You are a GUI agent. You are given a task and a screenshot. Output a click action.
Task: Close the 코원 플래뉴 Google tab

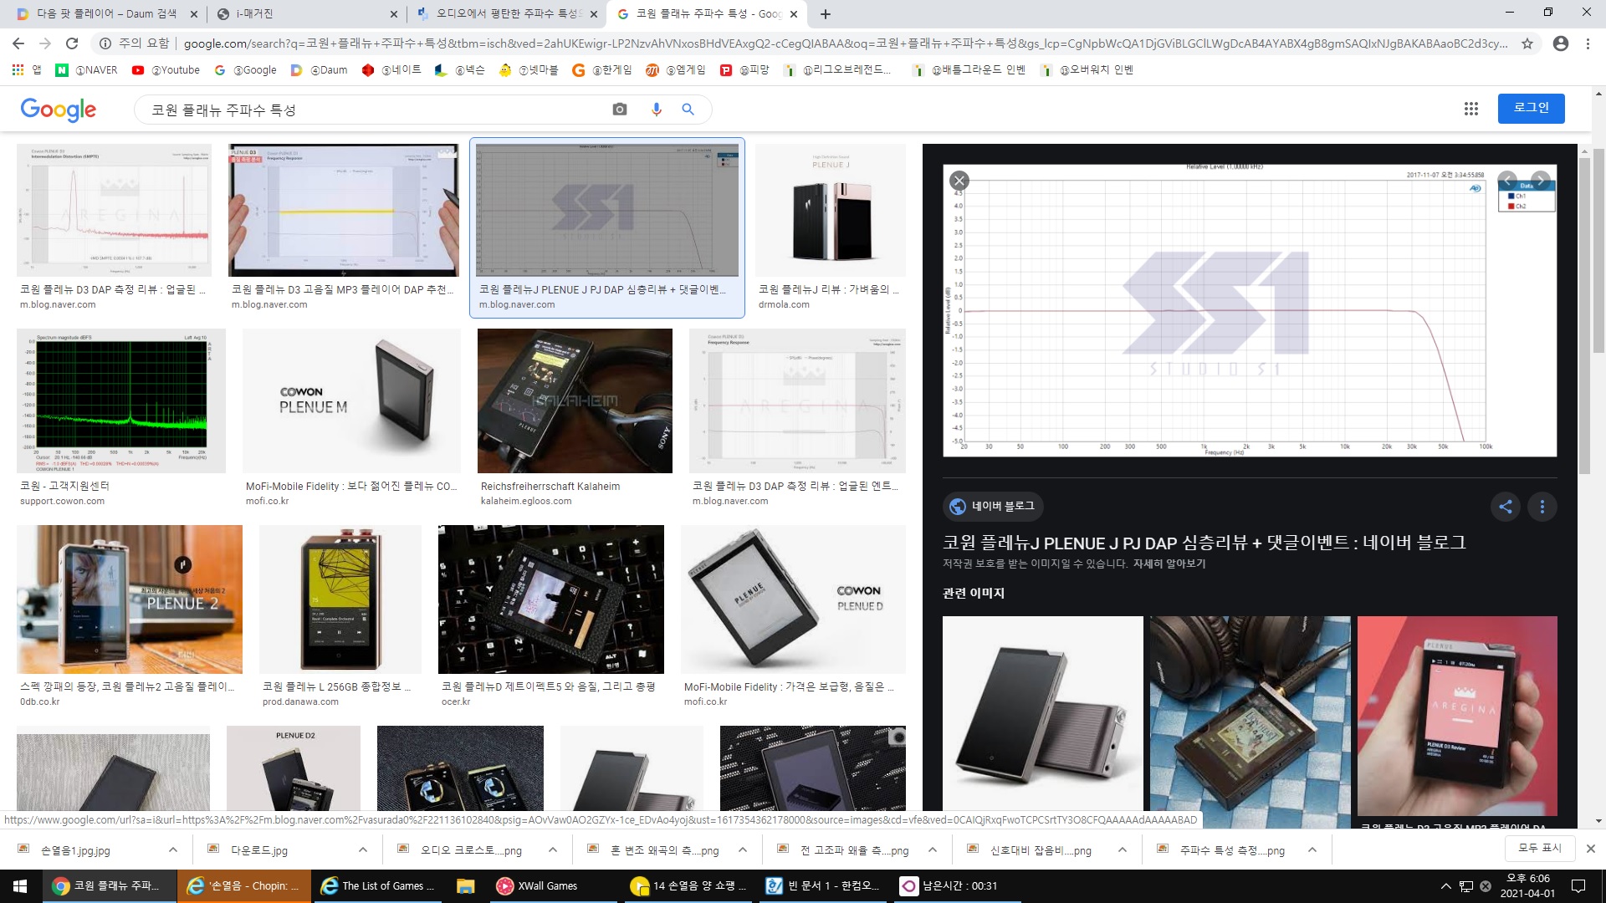[794, 14]
